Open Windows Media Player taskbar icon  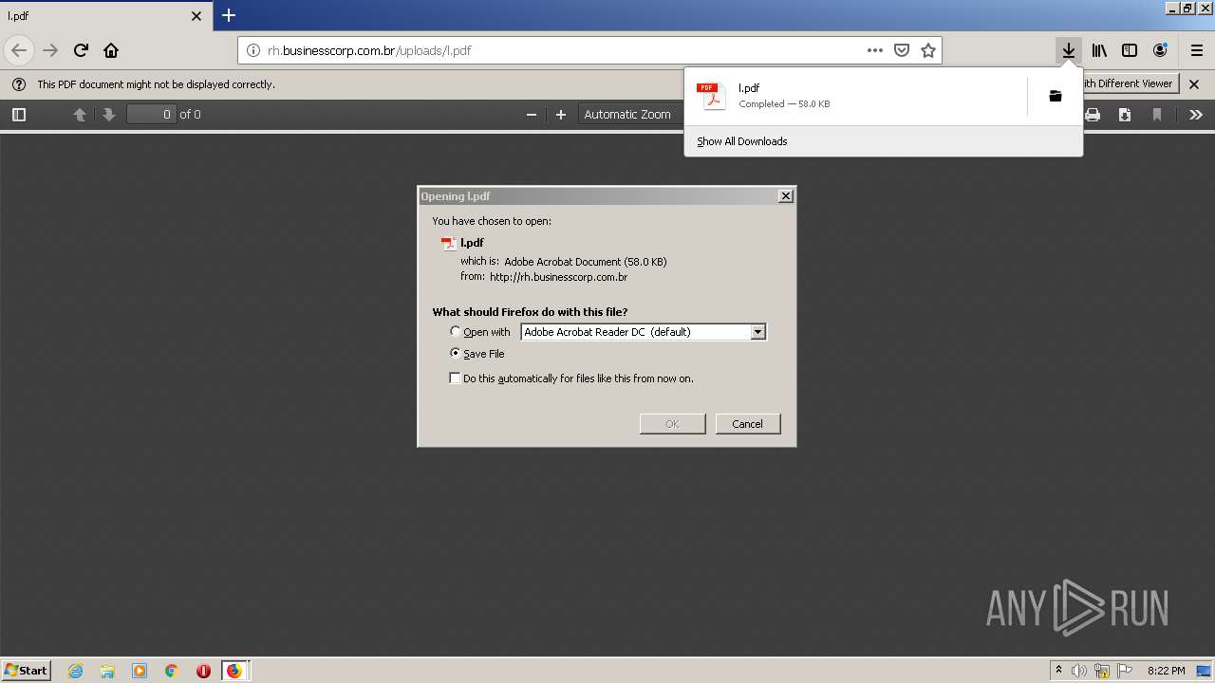pos(140,671)
